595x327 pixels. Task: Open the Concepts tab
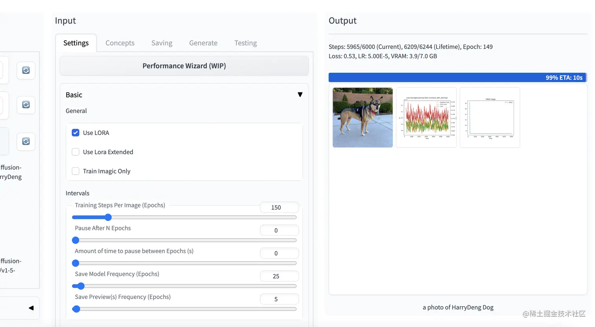(x=120, y=43)
